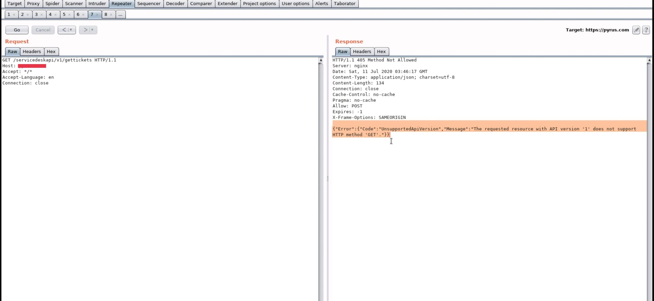Switch request view to Headers

click(32, 52)
